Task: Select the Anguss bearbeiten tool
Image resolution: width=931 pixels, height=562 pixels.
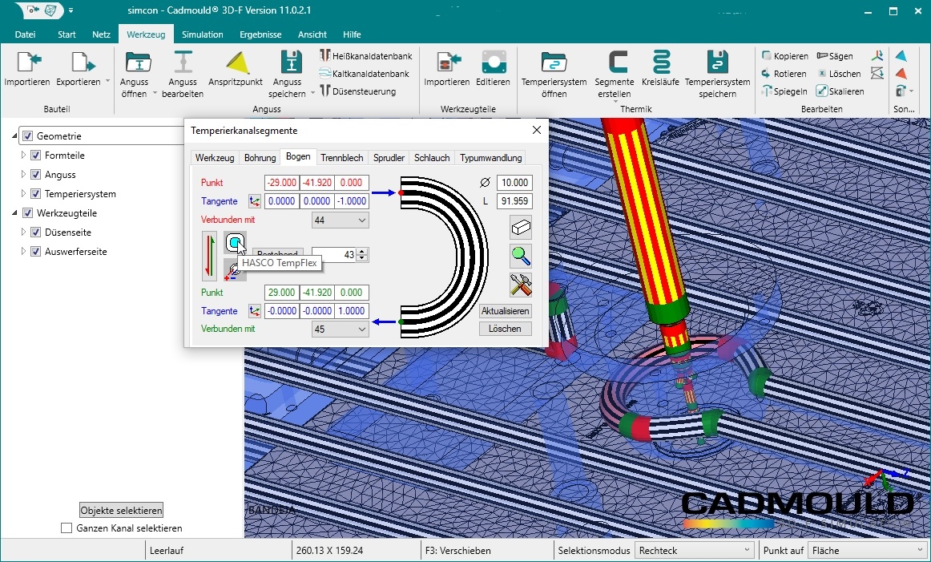Action: point(183,62)
